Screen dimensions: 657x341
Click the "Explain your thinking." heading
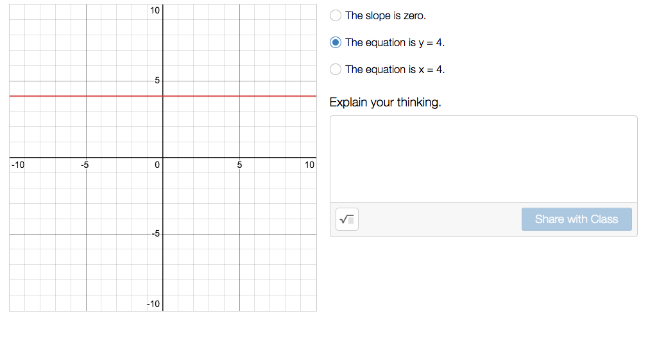(x=385, y=103)
